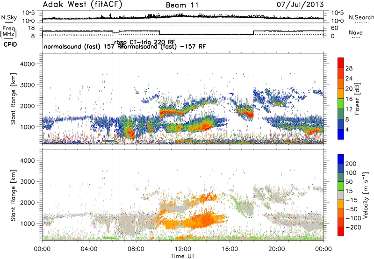Click the 20:00 time tick label
Screen dimensions: 374x259
[276, 249]
